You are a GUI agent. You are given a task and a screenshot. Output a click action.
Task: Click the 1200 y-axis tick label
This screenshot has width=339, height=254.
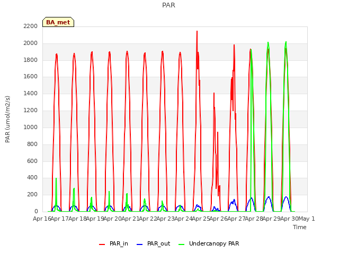coord(31,110)
